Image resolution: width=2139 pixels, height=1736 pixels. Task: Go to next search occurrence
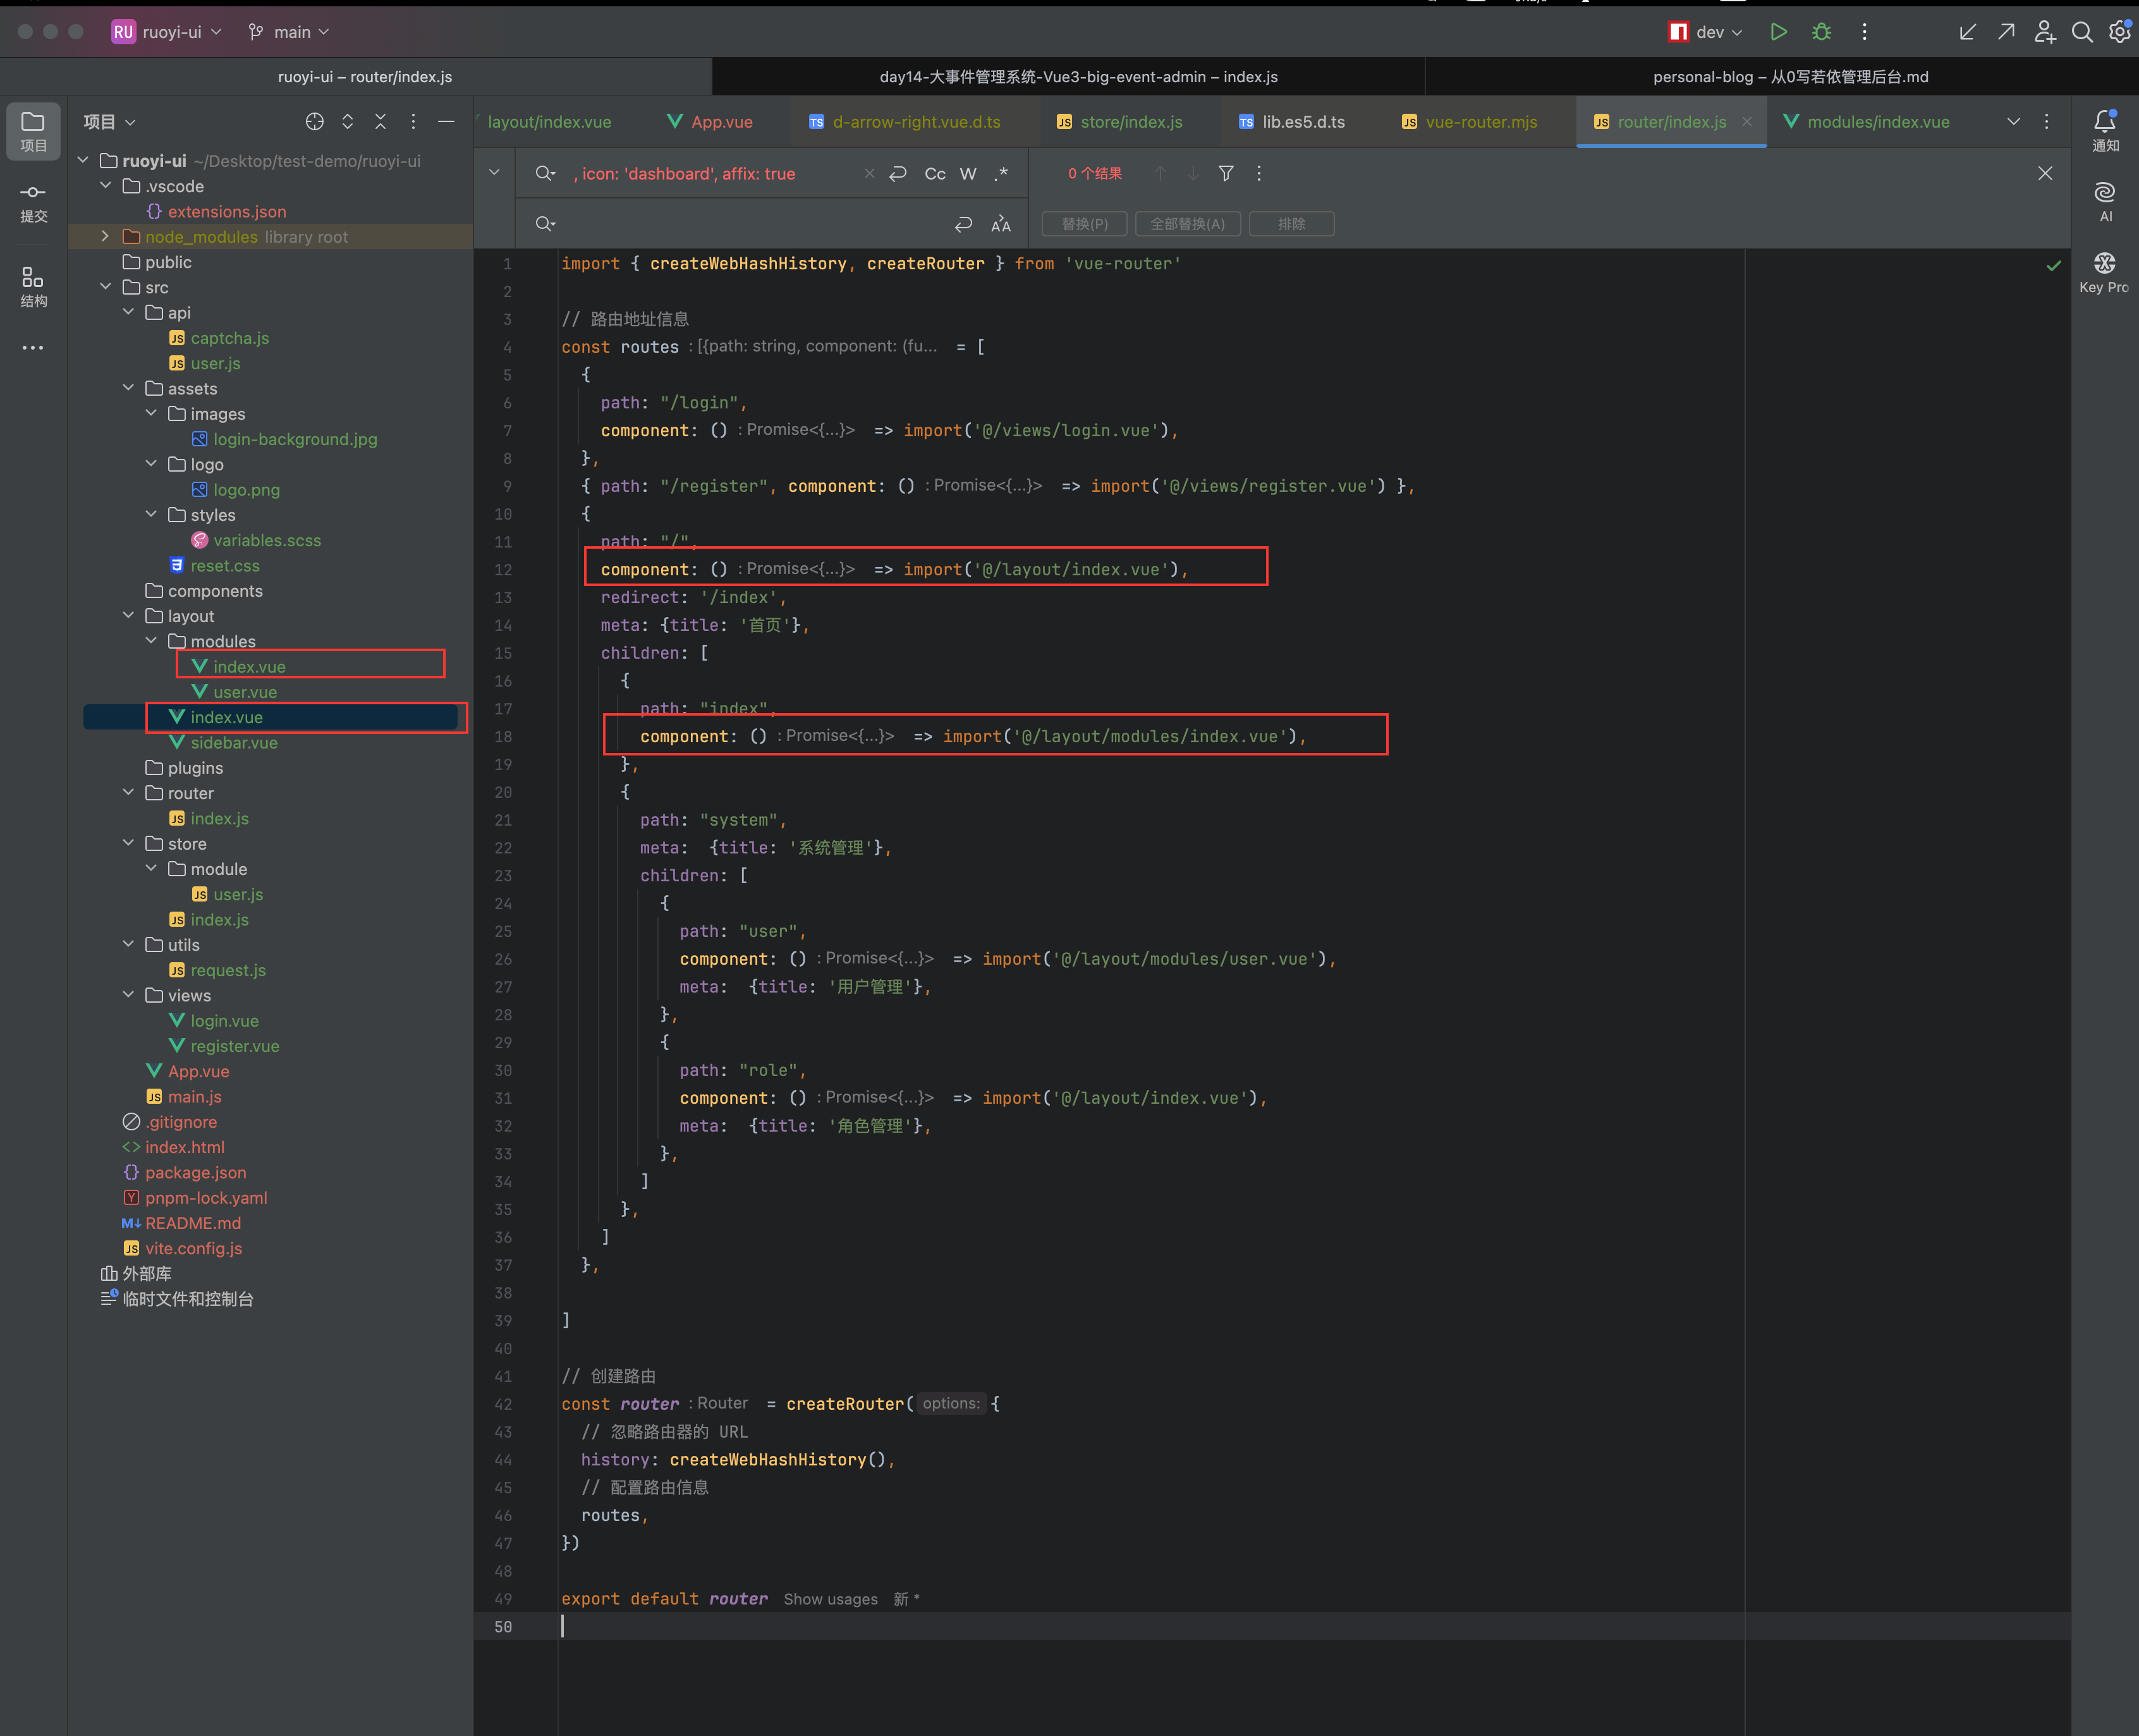click(1193, 174)
